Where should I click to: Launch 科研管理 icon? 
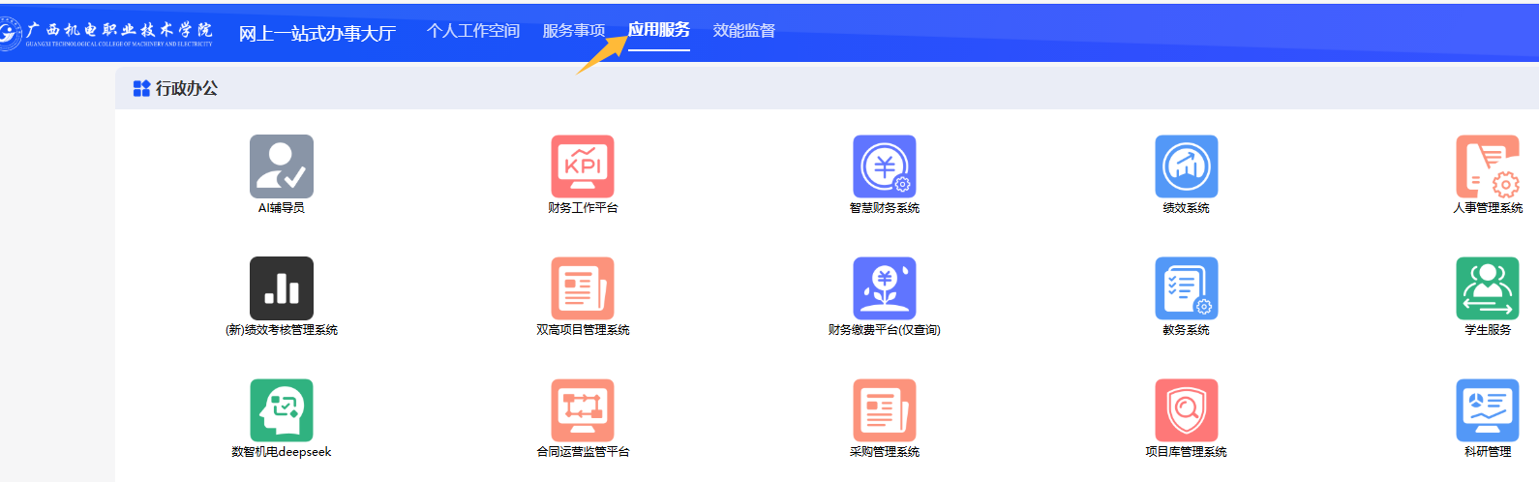1487,410
